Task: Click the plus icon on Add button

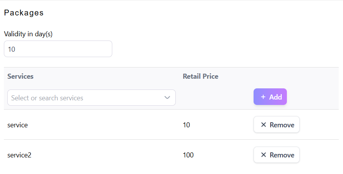Action: pos(263,97)
